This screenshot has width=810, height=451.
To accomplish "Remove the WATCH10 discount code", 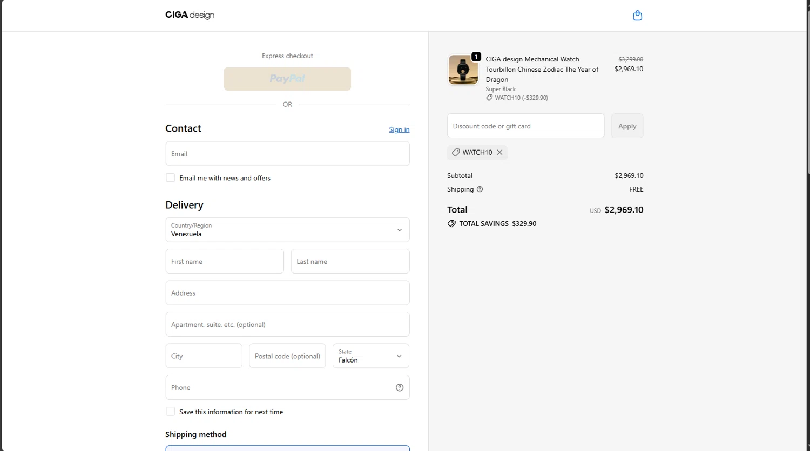I will coord(500,152).
